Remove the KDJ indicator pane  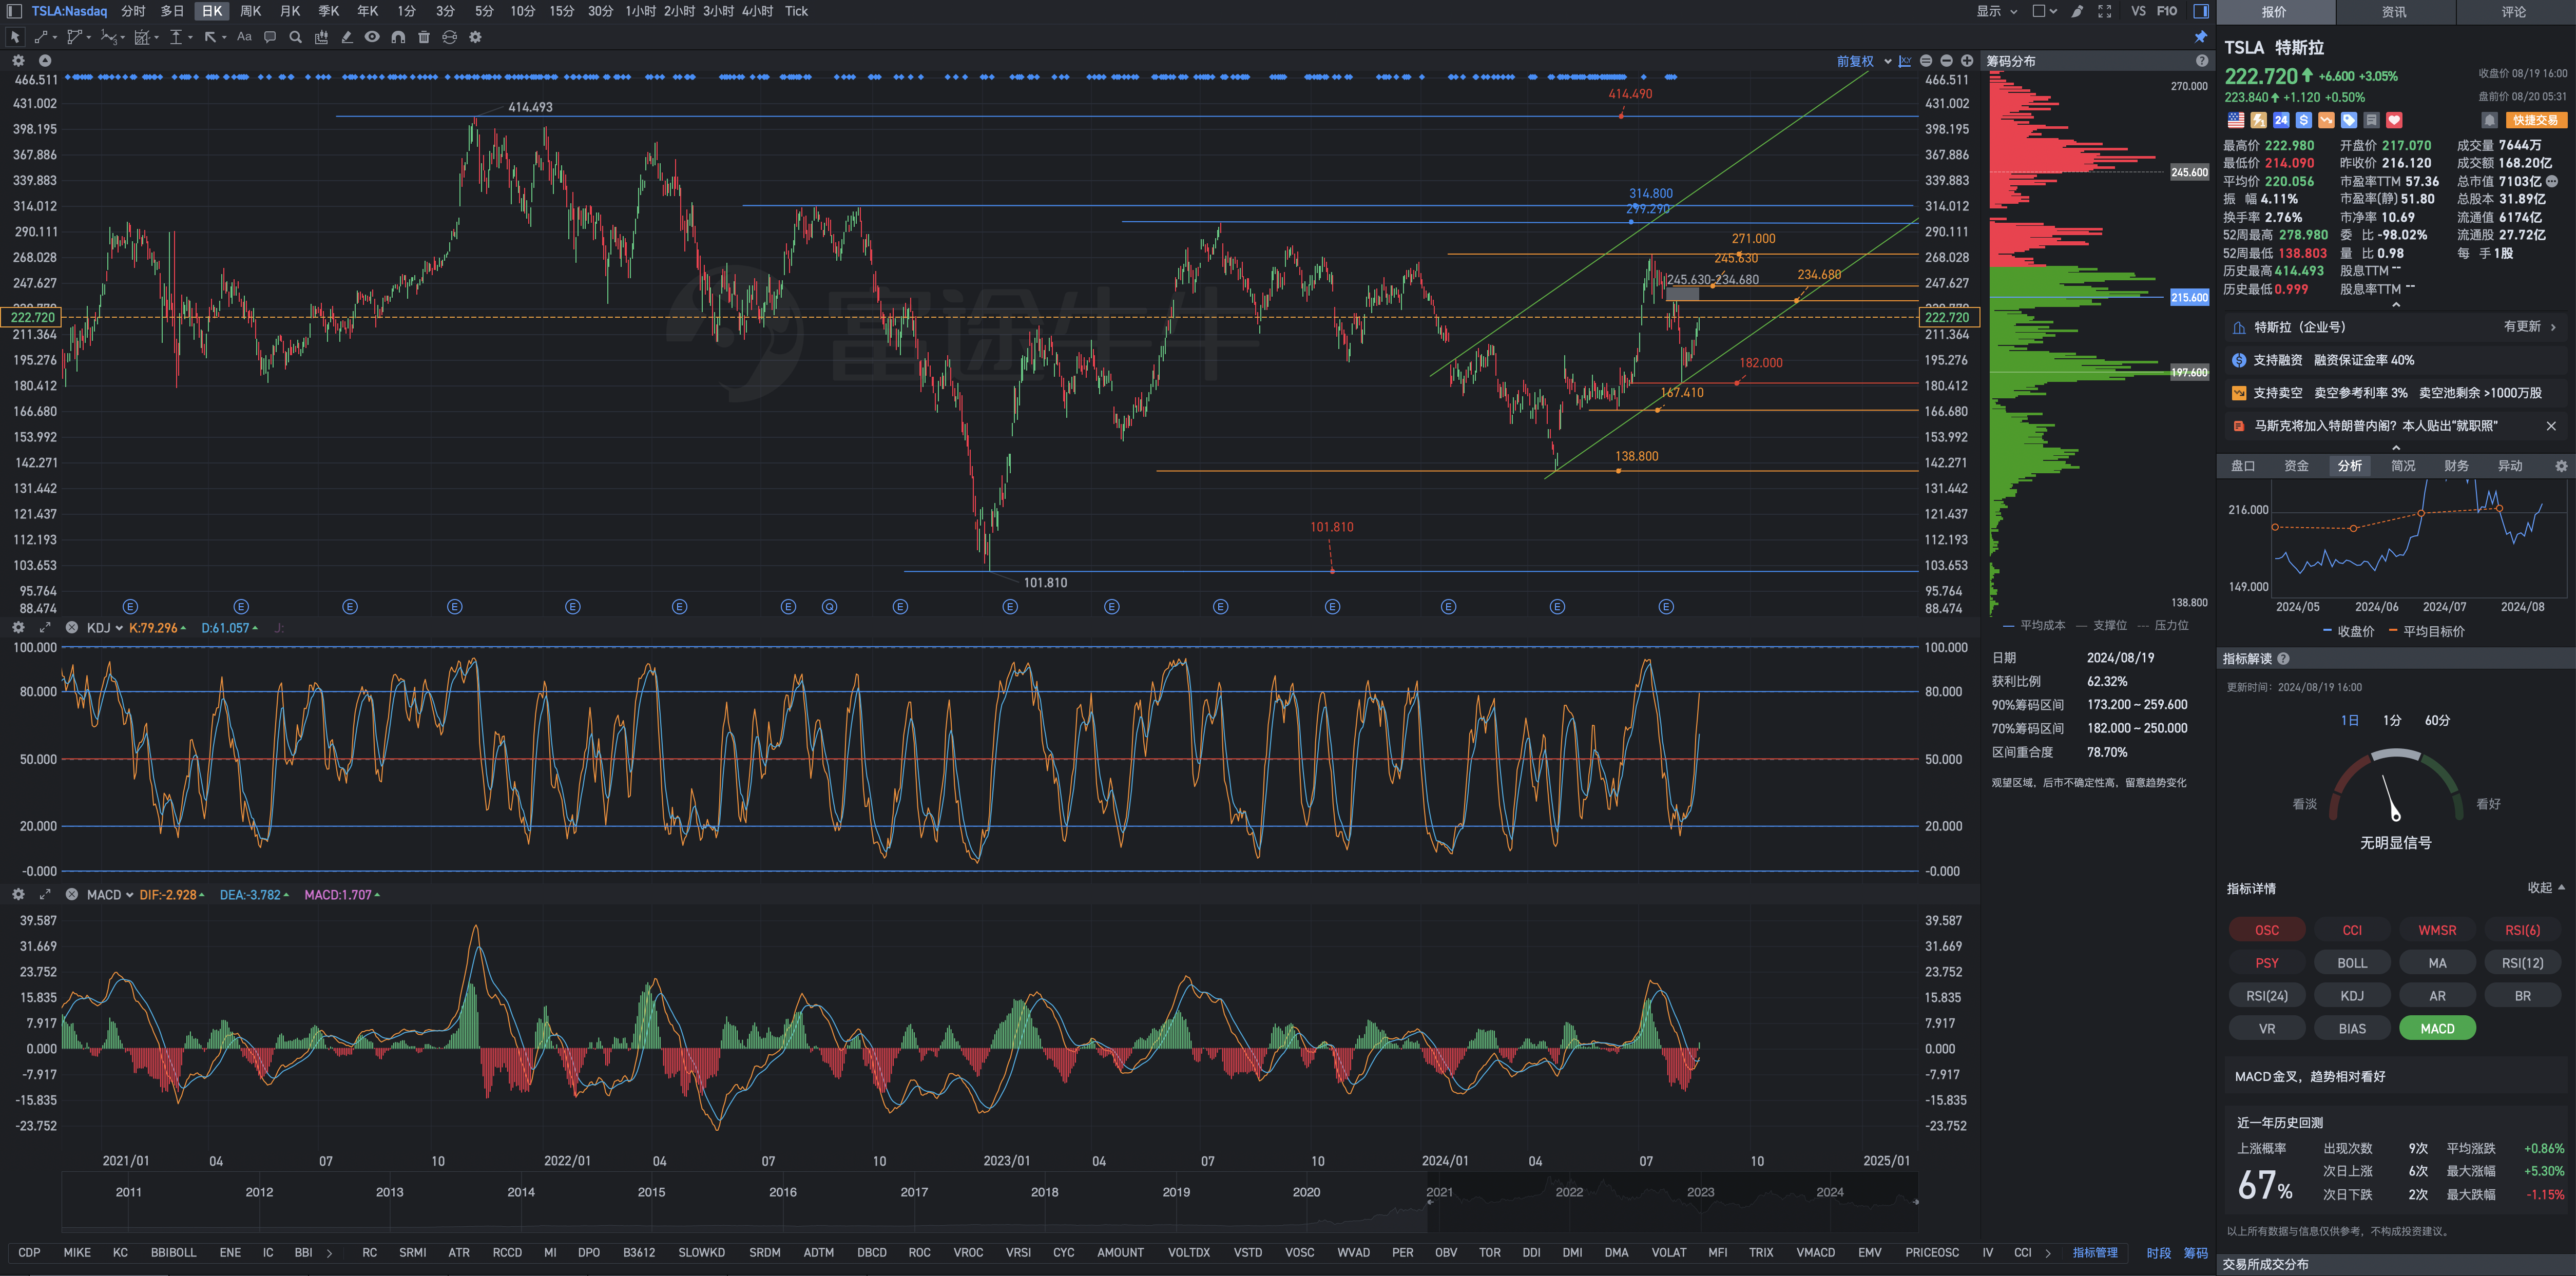pos(72,628)
